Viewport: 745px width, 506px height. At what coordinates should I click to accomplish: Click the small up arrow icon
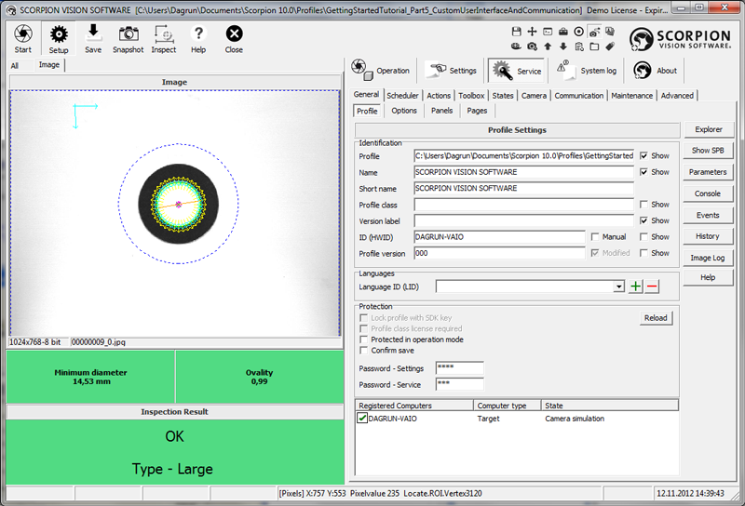548,46
